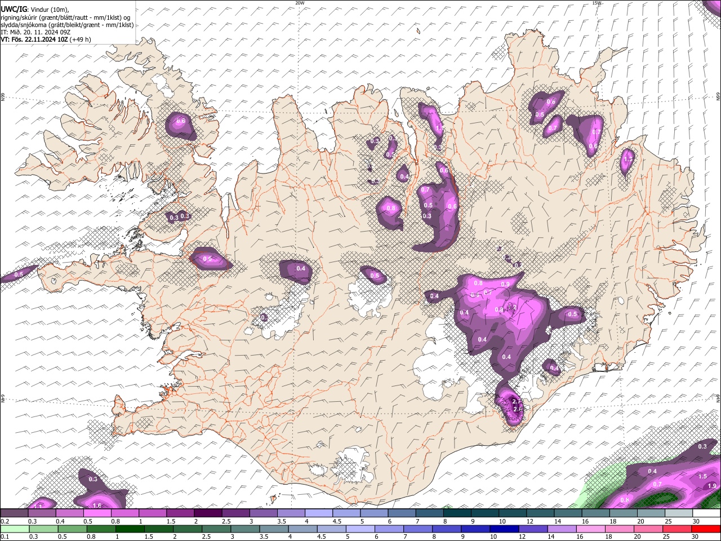This screenshot has height=541, width=721.
Task: Click the '20W' longitude label
Action: click(x=300, y=3)
